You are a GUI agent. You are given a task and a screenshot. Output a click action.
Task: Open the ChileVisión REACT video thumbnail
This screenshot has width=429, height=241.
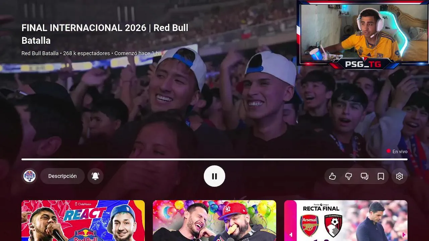point(83,221)
